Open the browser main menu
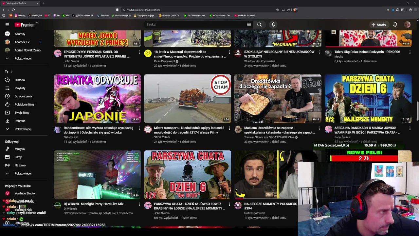 coord(415,10)
